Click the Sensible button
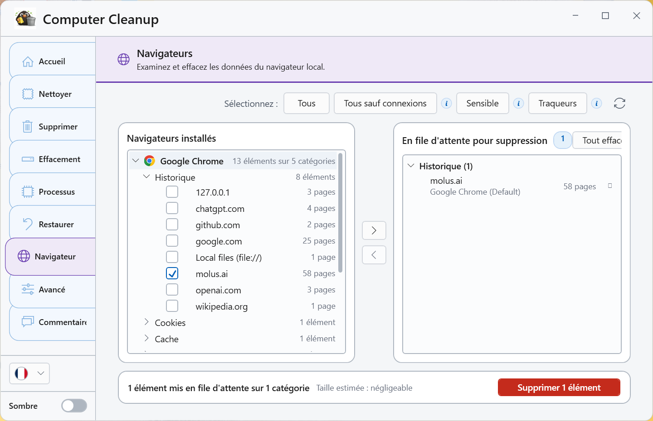This screenshot has height=421, width=653. click(482, 103)
